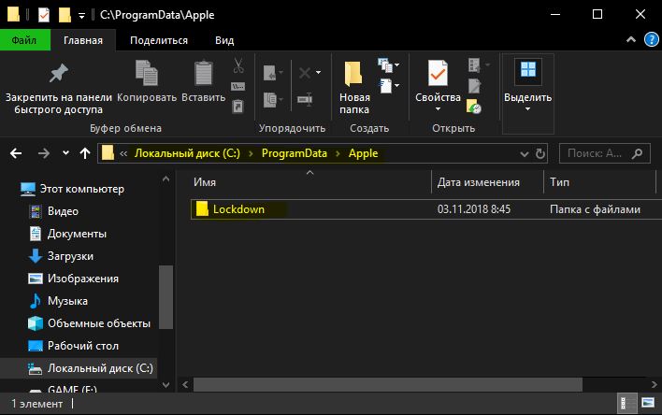Go back with the left arrow

click(x=16, y=153)
